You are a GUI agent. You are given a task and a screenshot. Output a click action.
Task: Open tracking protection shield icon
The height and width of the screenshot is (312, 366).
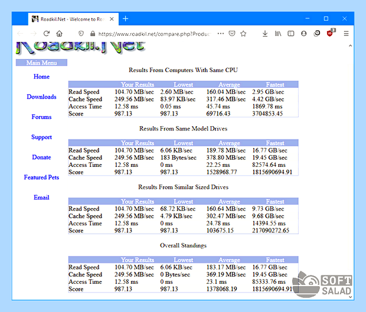click(x=81, y=34)
